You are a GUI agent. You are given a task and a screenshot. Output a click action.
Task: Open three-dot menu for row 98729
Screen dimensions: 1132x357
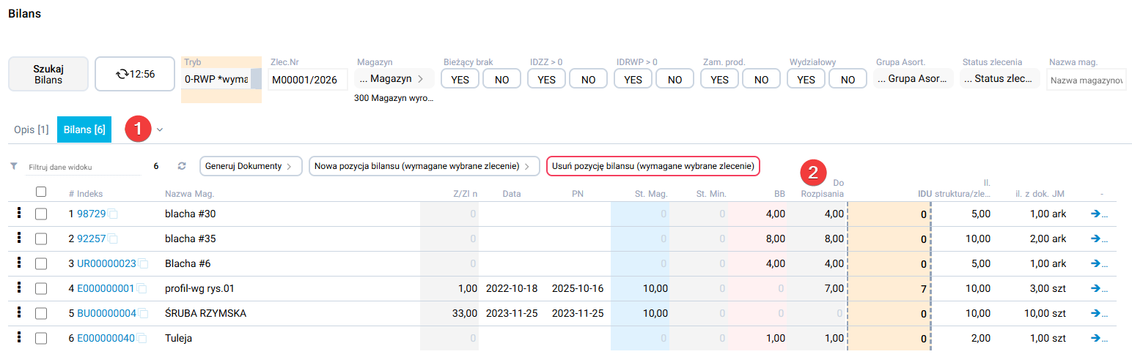(x=18, y=214)
